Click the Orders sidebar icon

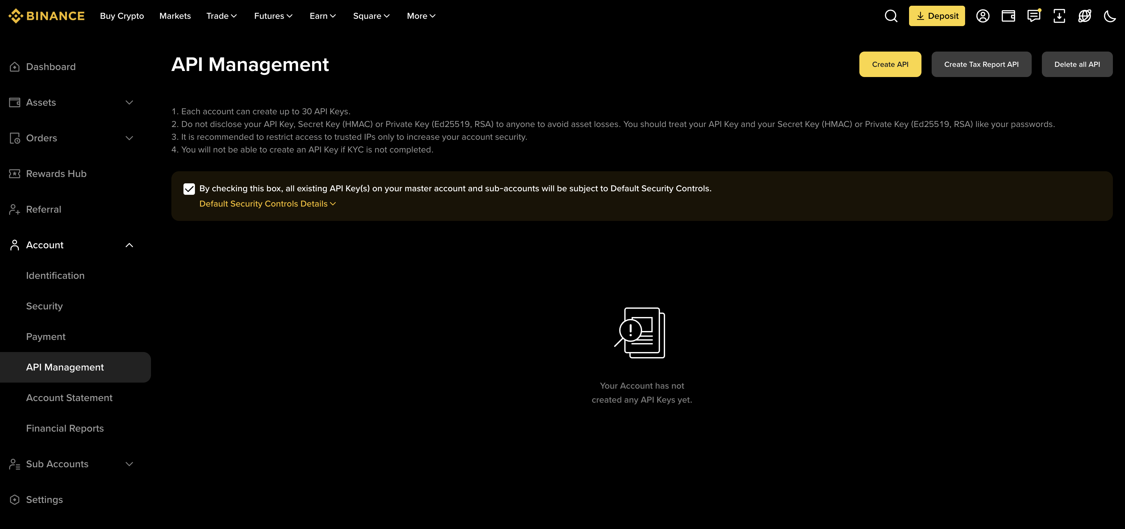14,138
